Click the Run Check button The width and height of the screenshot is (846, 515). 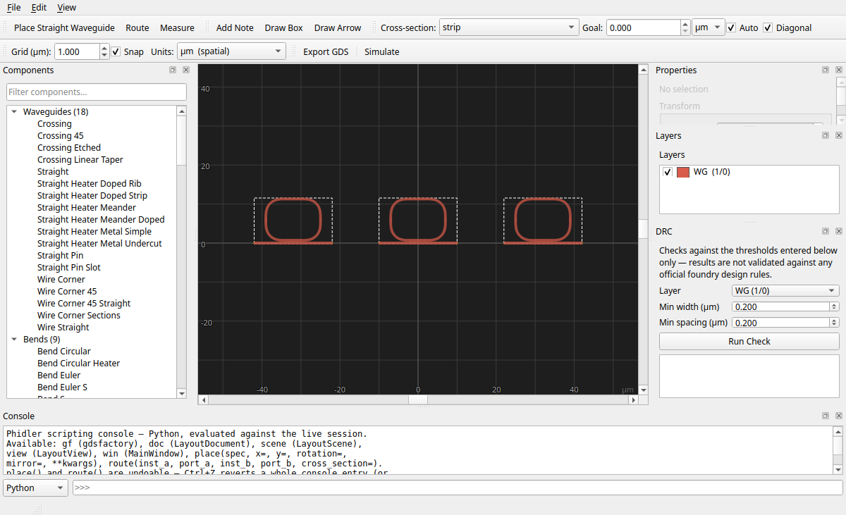[749, 342]
